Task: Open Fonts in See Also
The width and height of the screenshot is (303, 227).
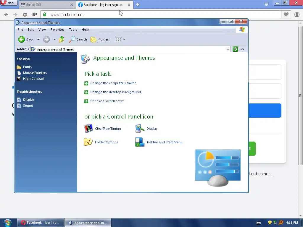Action: coord(27,67)
